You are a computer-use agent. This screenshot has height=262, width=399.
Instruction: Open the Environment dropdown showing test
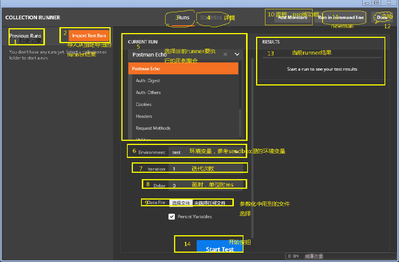pos(206,152)
